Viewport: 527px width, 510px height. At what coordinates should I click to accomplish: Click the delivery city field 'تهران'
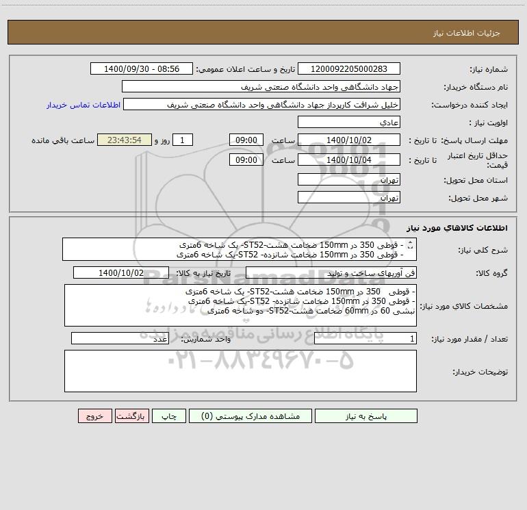pyautogui.click(x=349, y=197)
